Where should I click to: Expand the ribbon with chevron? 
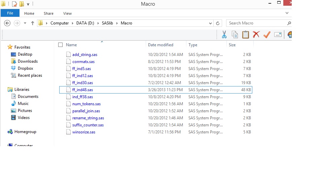click(287, 13)
